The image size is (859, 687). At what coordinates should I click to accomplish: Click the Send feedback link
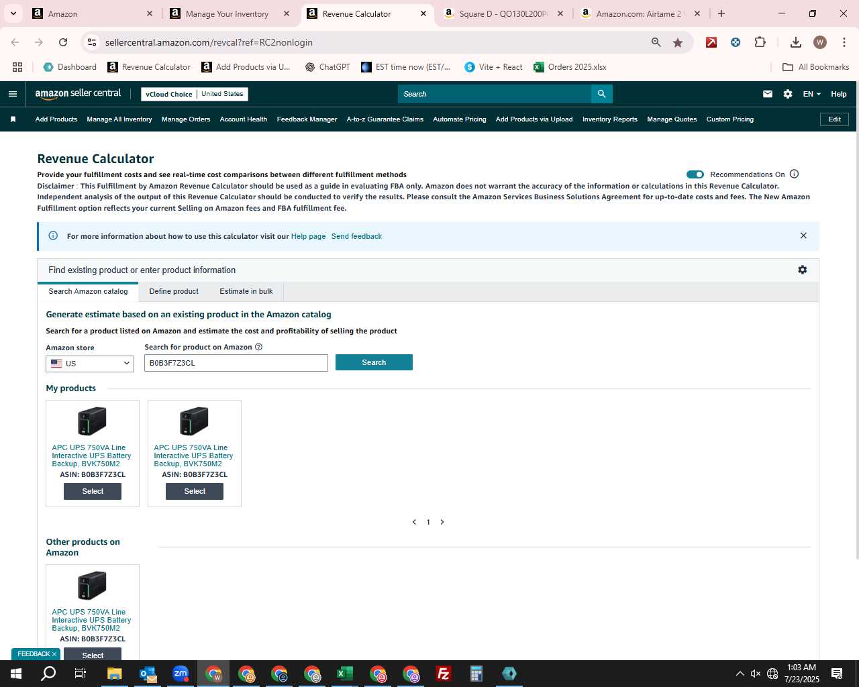click(356, 236)
